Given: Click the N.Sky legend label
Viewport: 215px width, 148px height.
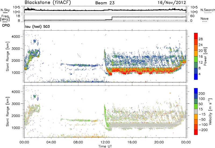Looking at the screenshot, I should click(x=5, y=10).
